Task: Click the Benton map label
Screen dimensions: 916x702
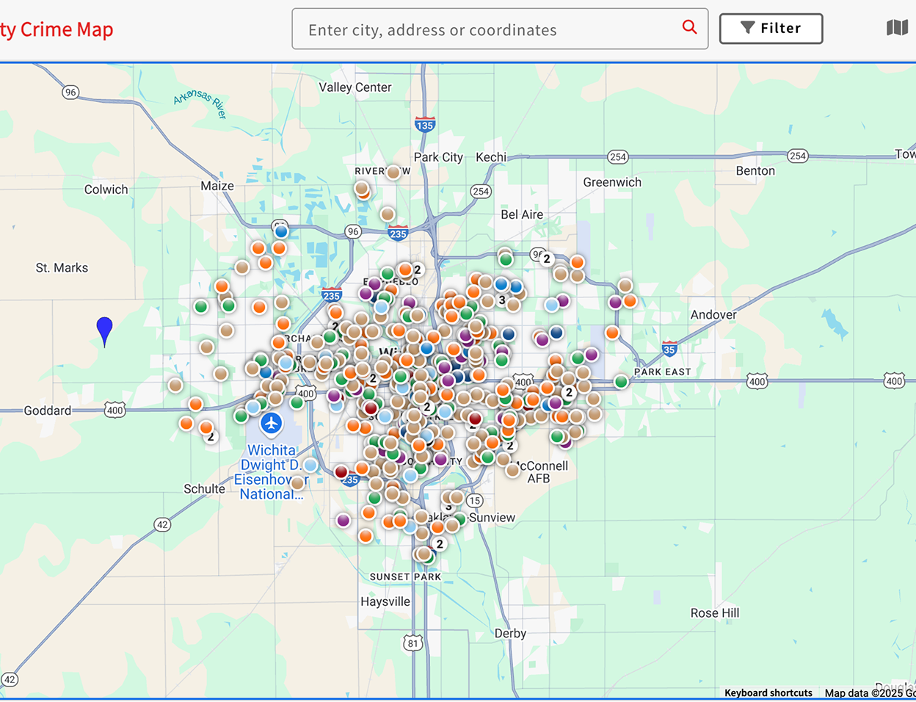Action: tap(755, 170)
